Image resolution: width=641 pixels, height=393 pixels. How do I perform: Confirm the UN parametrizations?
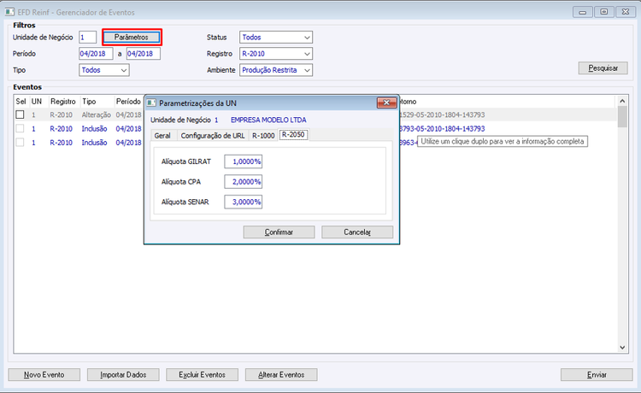(279, 232)
